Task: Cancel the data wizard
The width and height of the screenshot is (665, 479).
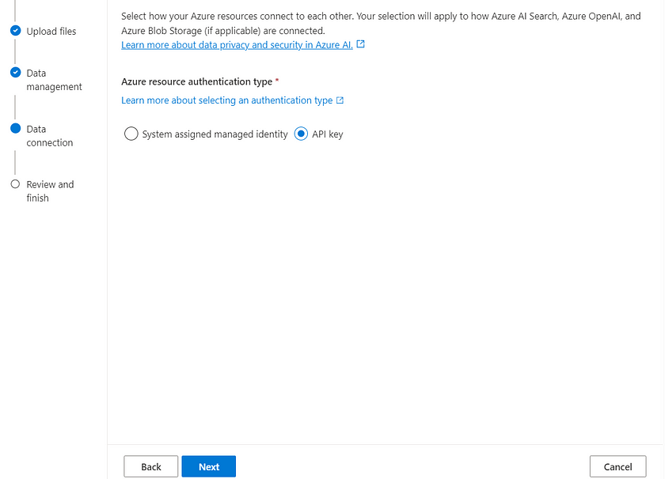Action: pyautogui.click(x=618, y=466)
